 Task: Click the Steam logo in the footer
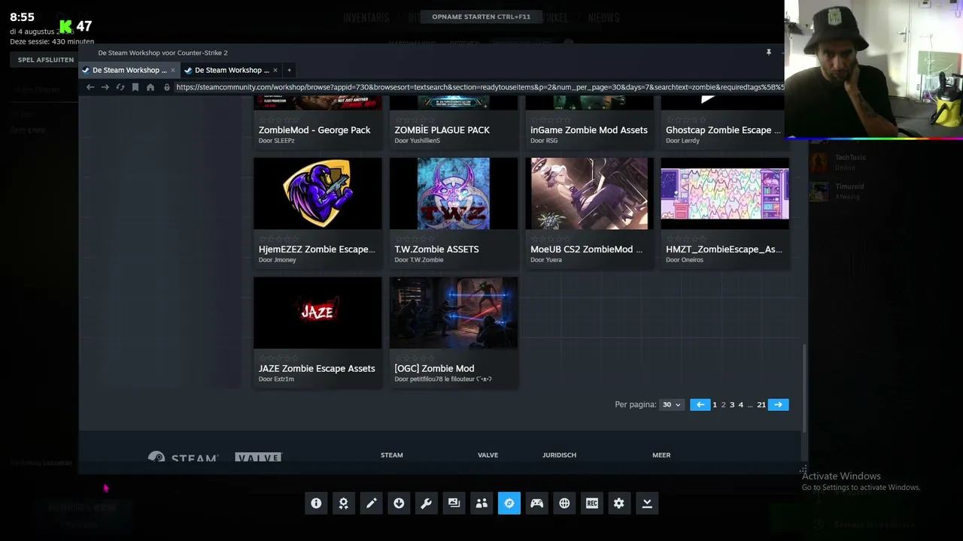[x=183, y=458]
